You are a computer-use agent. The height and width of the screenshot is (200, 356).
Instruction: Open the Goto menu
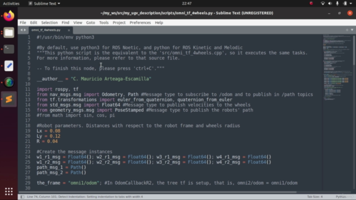pos(90,23)
